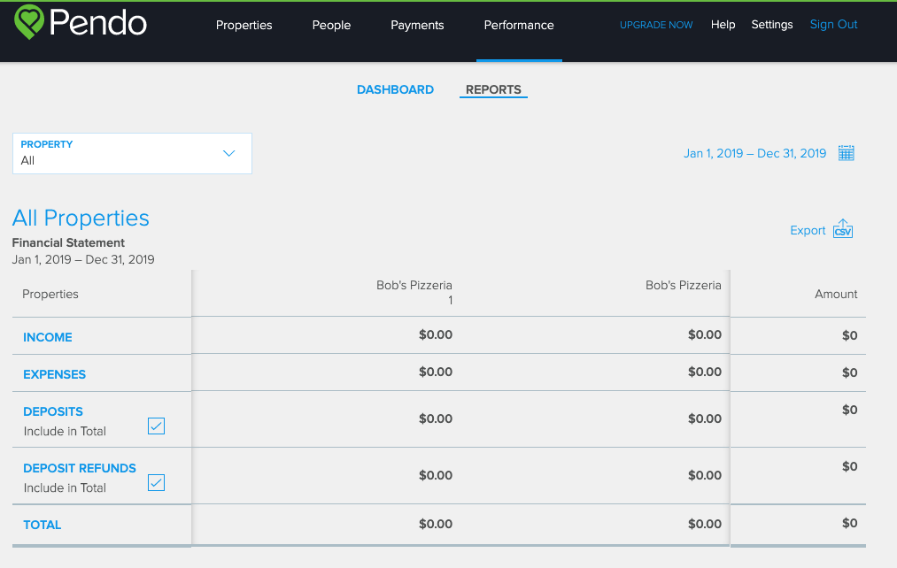Click the Pendo wordmark text
The height and width of the screenshot is (568, 897).
[x=97, y=23]
